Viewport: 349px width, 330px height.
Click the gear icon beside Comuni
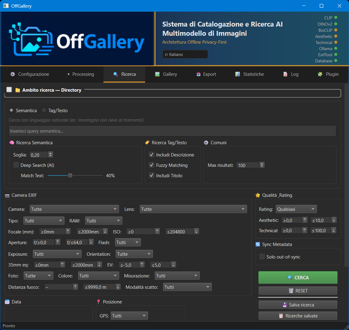[206, 143]
